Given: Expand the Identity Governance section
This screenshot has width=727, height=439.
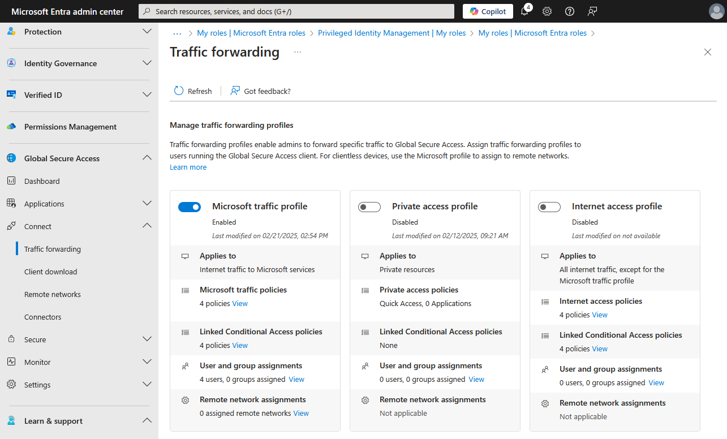Looking at the screenshot, I should [x=147, y=63].
